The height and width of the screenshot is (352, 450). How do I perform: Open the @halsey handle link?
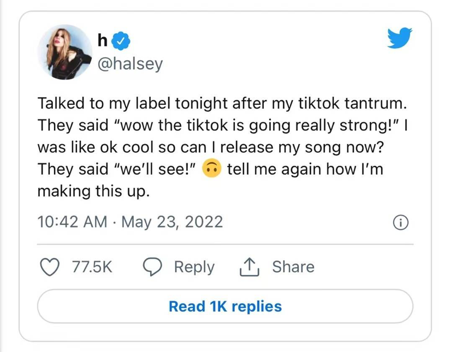130,64
